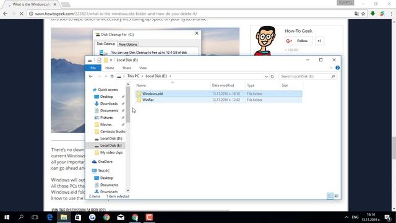Open Local Disk (D:) in sidebar
396x223 pixels.
click(111, 139)
